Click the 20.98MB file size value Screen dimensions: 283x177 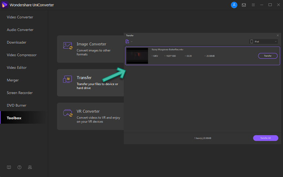(211, 56)
